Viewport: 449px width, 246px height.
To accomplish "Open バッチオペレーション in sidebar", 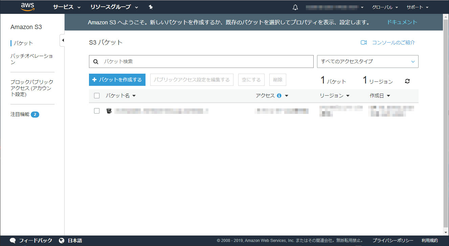I will pyautogui.click(x=31, y=59).
